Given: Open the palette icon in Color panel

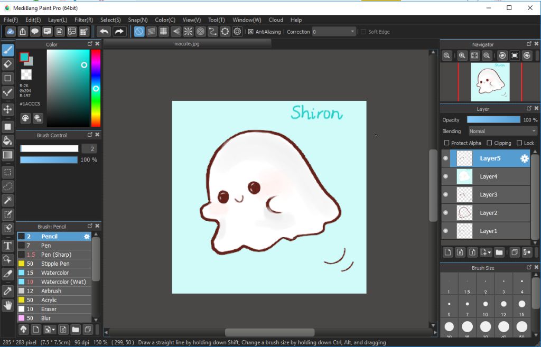Looking at the screenshot, I should click(25, 118).
